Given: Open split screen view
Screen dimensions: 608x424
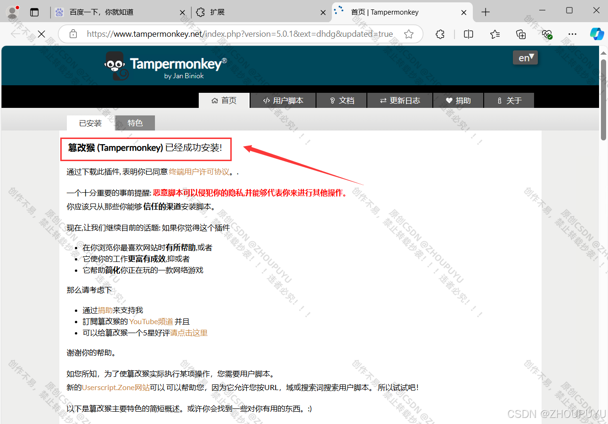Looking at the screenshot, I should pyautogui.click(x=469, y=34).
